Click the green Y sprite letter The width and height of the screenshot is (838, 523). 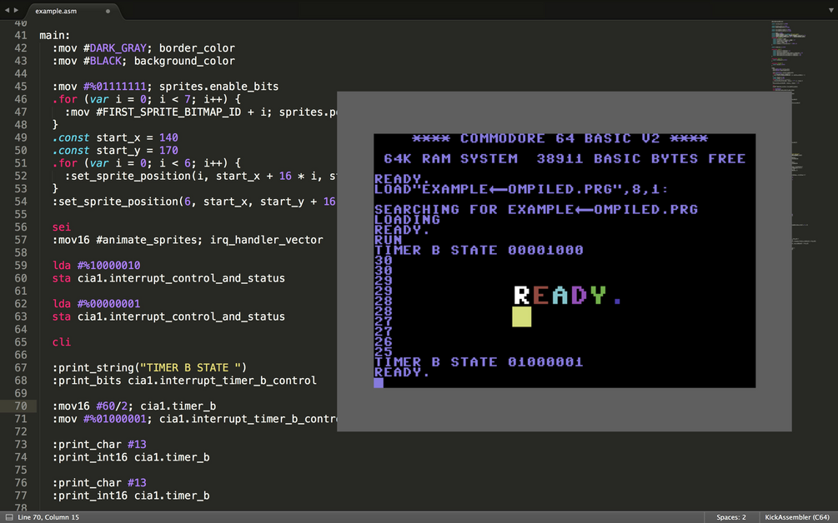598,295
